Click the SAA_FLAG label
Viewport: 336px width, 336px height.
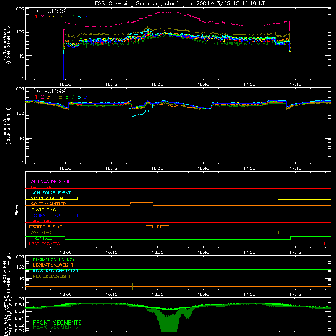41,221
